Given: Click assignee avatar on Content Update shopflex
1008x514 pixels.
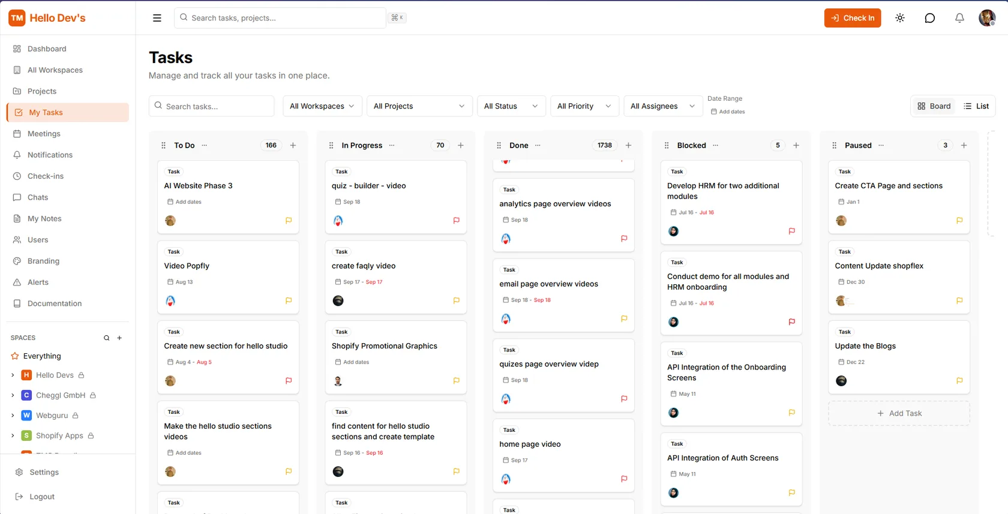Looking at the screenshot, I should [x=841, y=301].
